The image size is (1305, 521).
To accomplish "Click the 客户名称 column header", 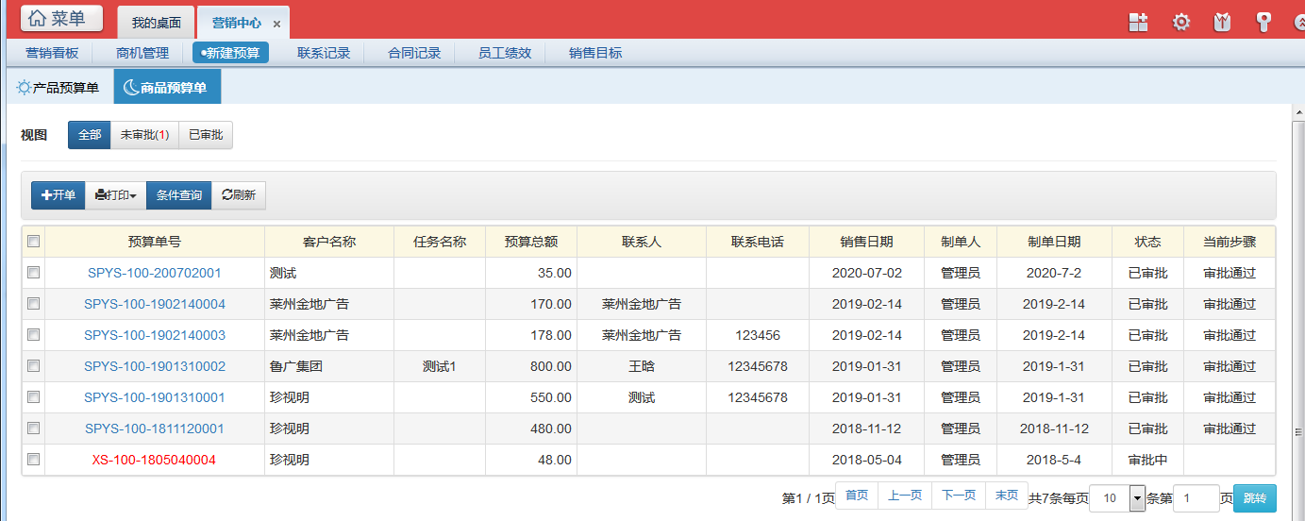I will (329, 242).
